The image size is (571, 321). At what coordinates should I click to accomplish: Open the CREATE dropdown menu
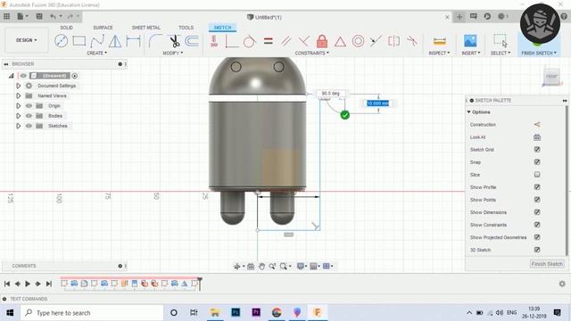point(97,53)
